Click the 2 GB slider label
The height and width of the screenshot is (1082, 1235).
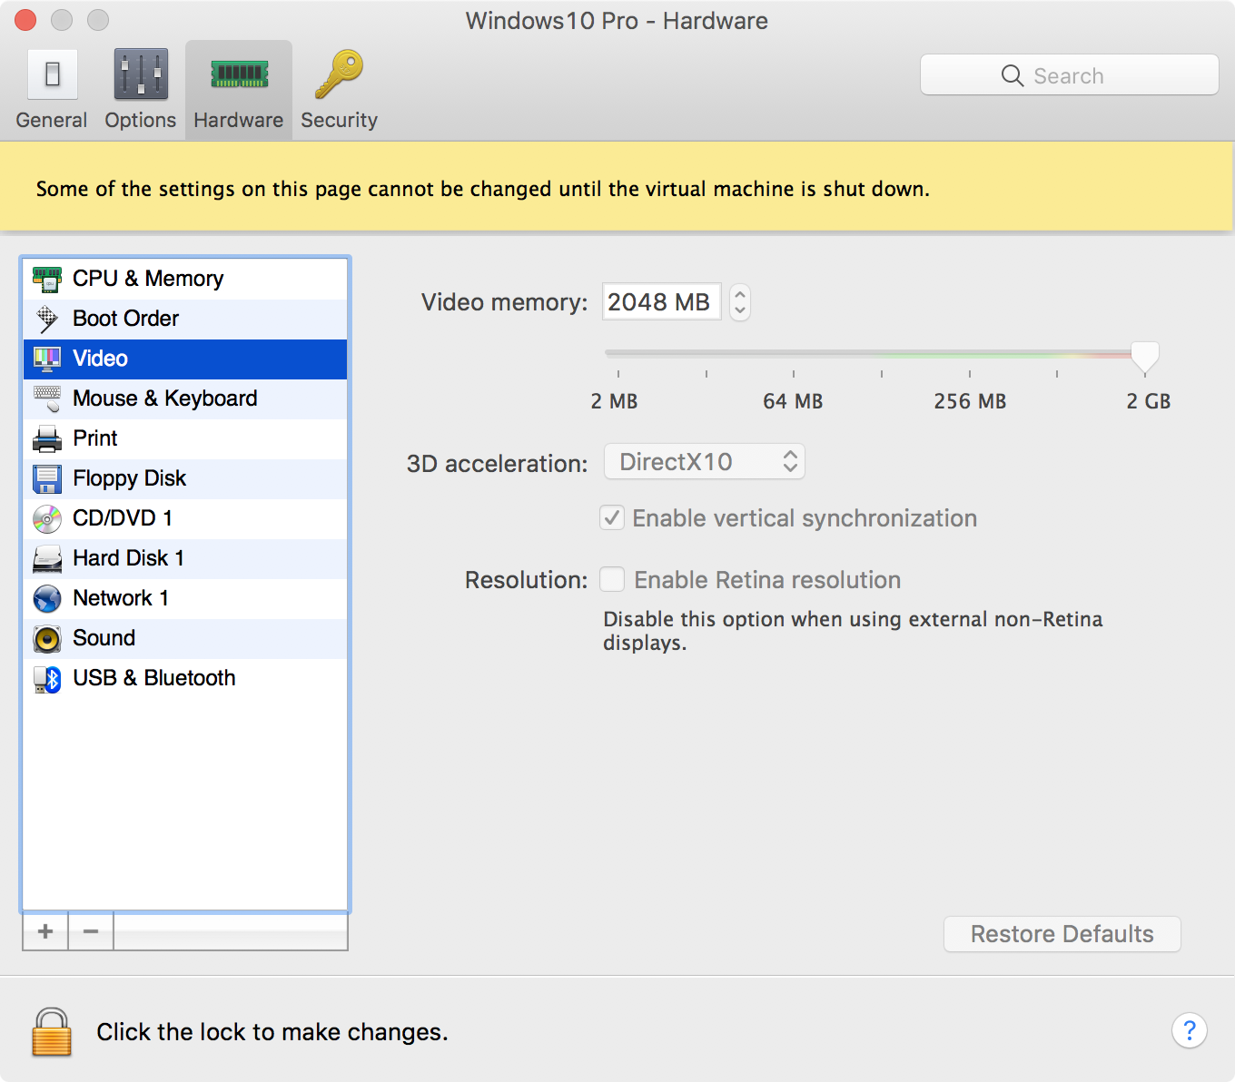tap(1149, 401)
